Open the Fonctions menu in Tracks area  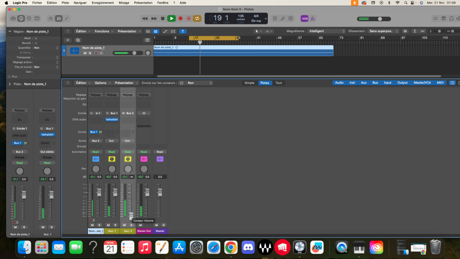pos(104,32)
